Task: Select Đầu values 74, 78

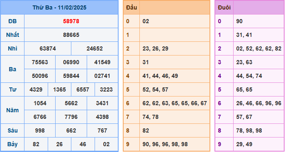Action: (x=151, y=117)
